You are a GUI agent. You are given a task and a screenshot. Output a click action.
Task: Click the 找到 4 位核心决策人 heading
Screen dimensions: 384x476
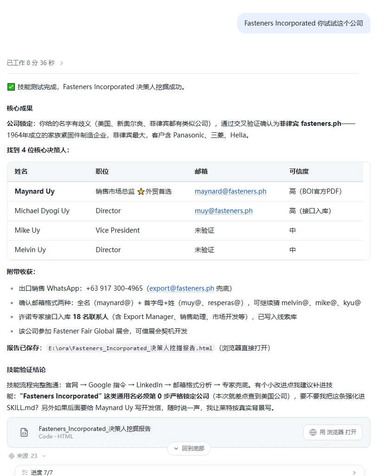pos(38,150)
